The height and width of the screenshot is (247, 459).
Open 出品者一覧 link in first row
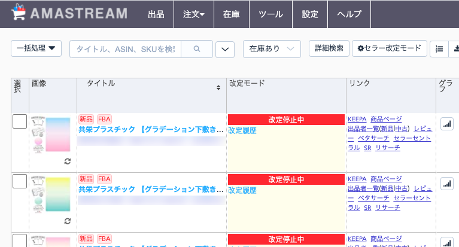pos(363,129)
